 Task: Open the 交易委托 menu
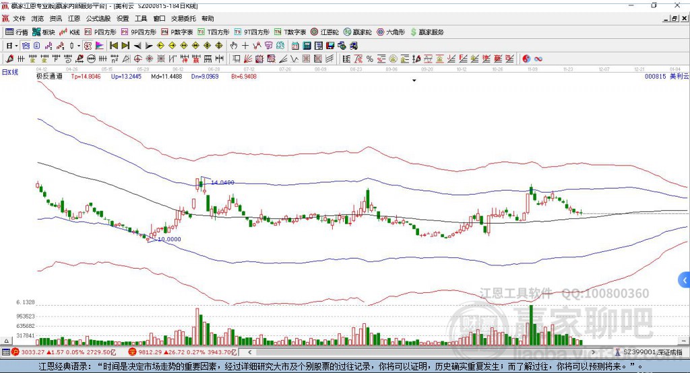pos(183,19)
